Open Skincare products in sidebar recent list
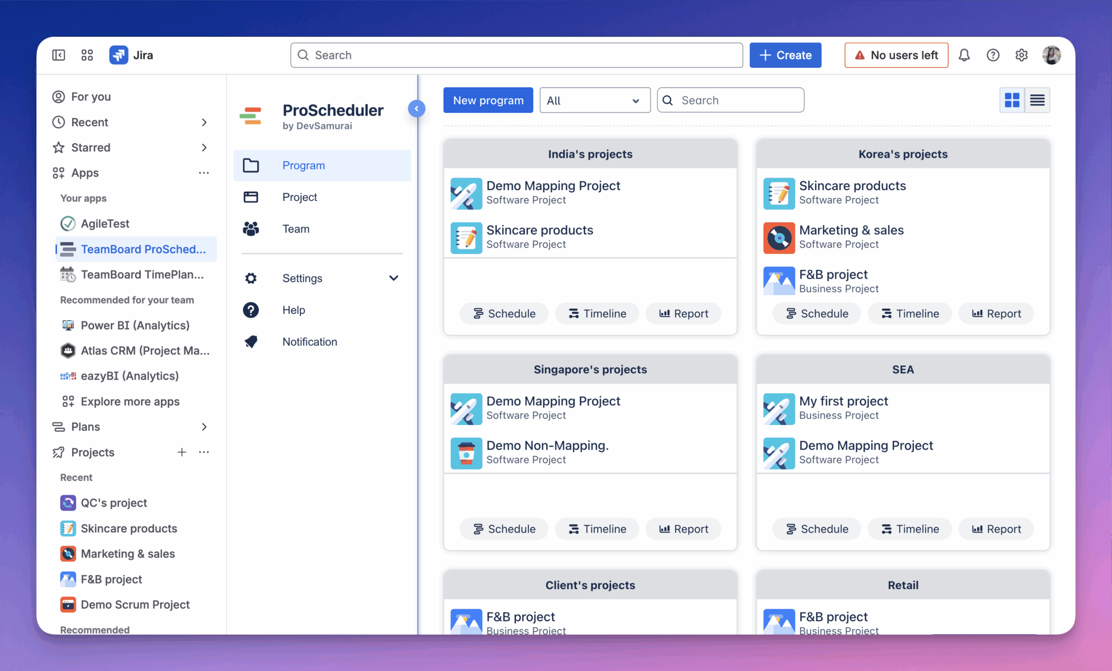This screenshot has width=1112, height=671. coord(136,528)
